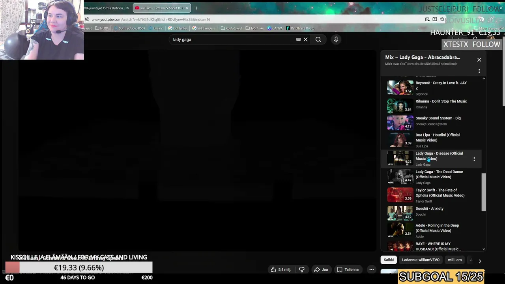Open a new browser tab
This screenshot has width=505, height=284.
[x=196, y=8]
